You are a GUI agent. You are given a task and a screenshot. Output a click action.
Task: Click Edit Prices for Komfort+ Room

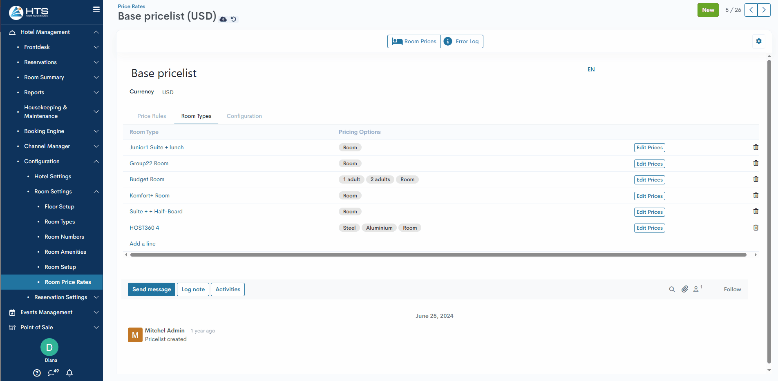649,196
